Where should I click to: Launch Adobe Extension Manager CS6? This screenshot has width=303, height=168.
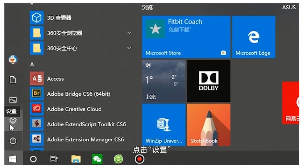[85, 139]
